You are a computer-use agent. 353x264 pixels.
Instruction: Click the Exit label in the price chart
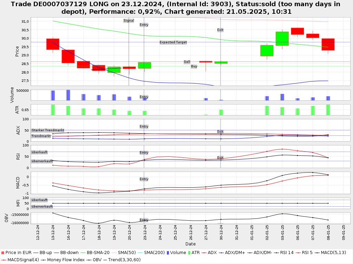coord(220,30)
